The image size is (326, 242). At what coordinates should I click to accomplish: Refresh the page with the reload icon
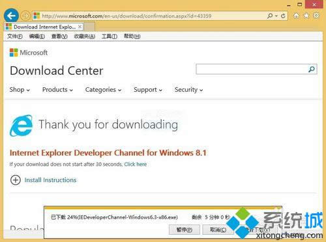pyautogui.click(x=283, y=16)
